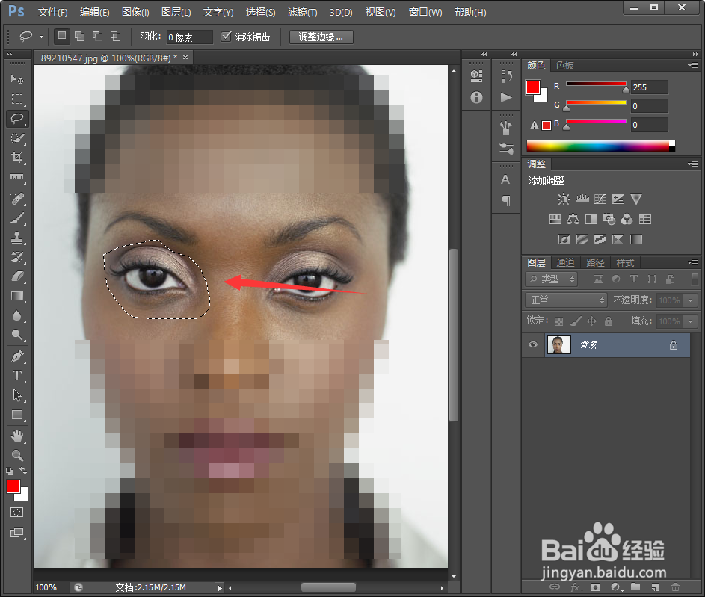Switch to the Channels tab
The height and width of the screenshot is (597, 705).
click(565, 262)
